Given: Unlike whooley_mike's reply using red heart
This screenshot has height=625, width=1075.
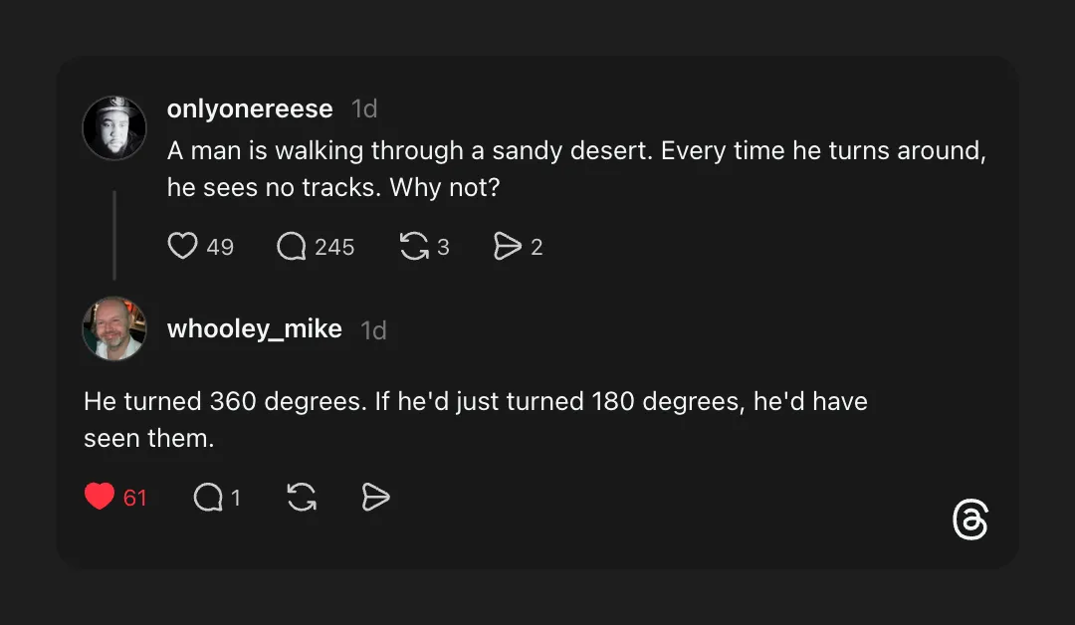Looking at the screenshot, I should [x=100, y=497].
